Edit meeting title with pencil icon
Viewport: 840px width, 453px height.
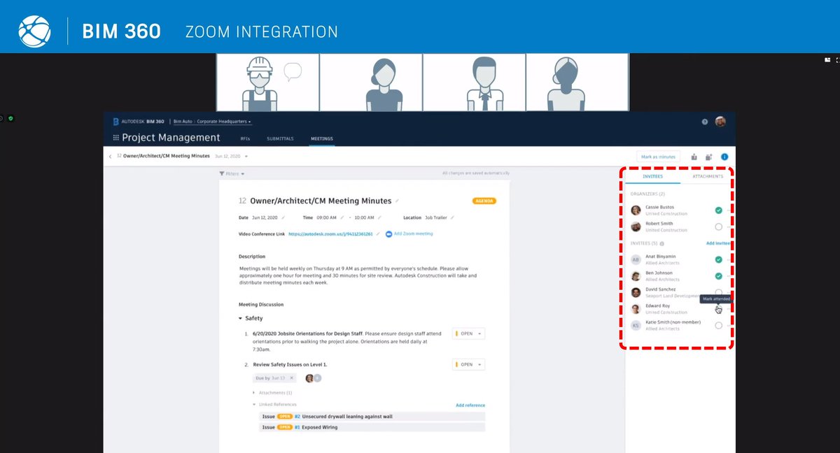pos(398,201)
